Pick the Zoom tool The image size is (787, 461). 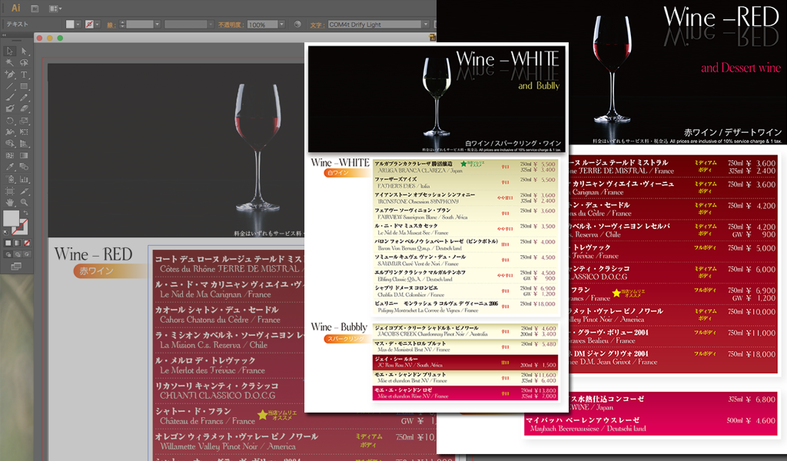pos(24,202)
